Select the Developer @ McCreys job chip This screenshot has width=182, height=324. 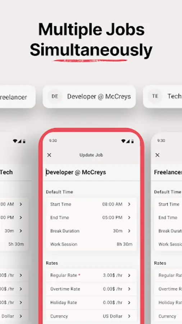89,96
